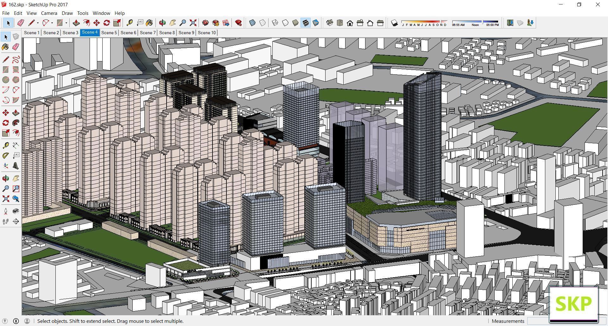608x326 pixels.
Task: Switch to Back view
Action: pyautogui.click(x=370, y=23)
